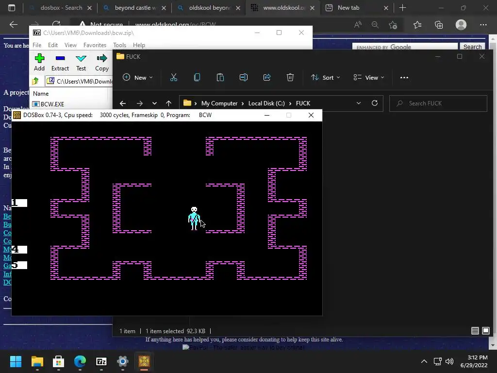
Task: Click the FUCK segment in the breadcrumb path
Action: (303, 103)
